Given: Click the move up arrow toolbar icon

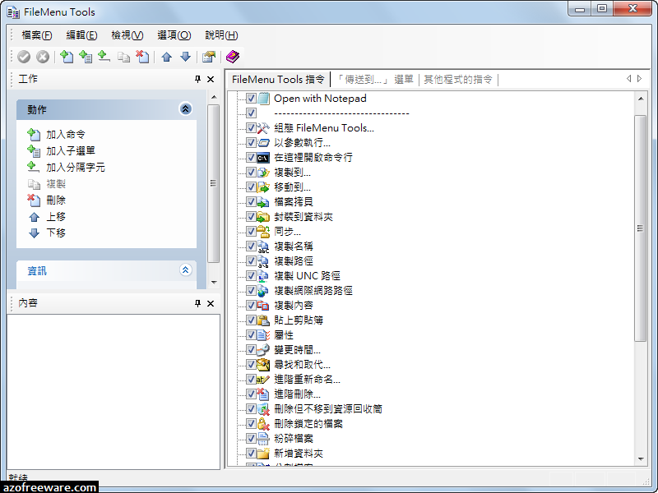Looking at the screenshot, I should [167, 57].
